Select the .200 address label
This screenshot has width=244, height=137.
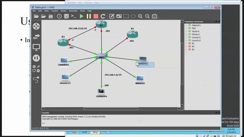point(106,85)
